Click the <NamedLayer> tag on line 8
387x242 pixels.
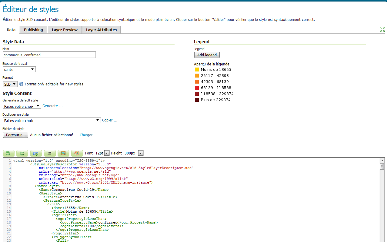(x=47, y=186)
